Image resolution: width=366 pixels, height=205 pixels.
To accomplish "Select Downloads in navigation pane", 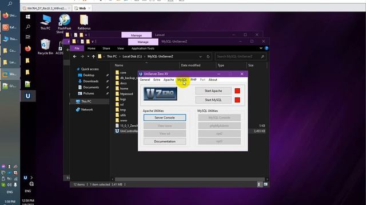I will point(90,81).
